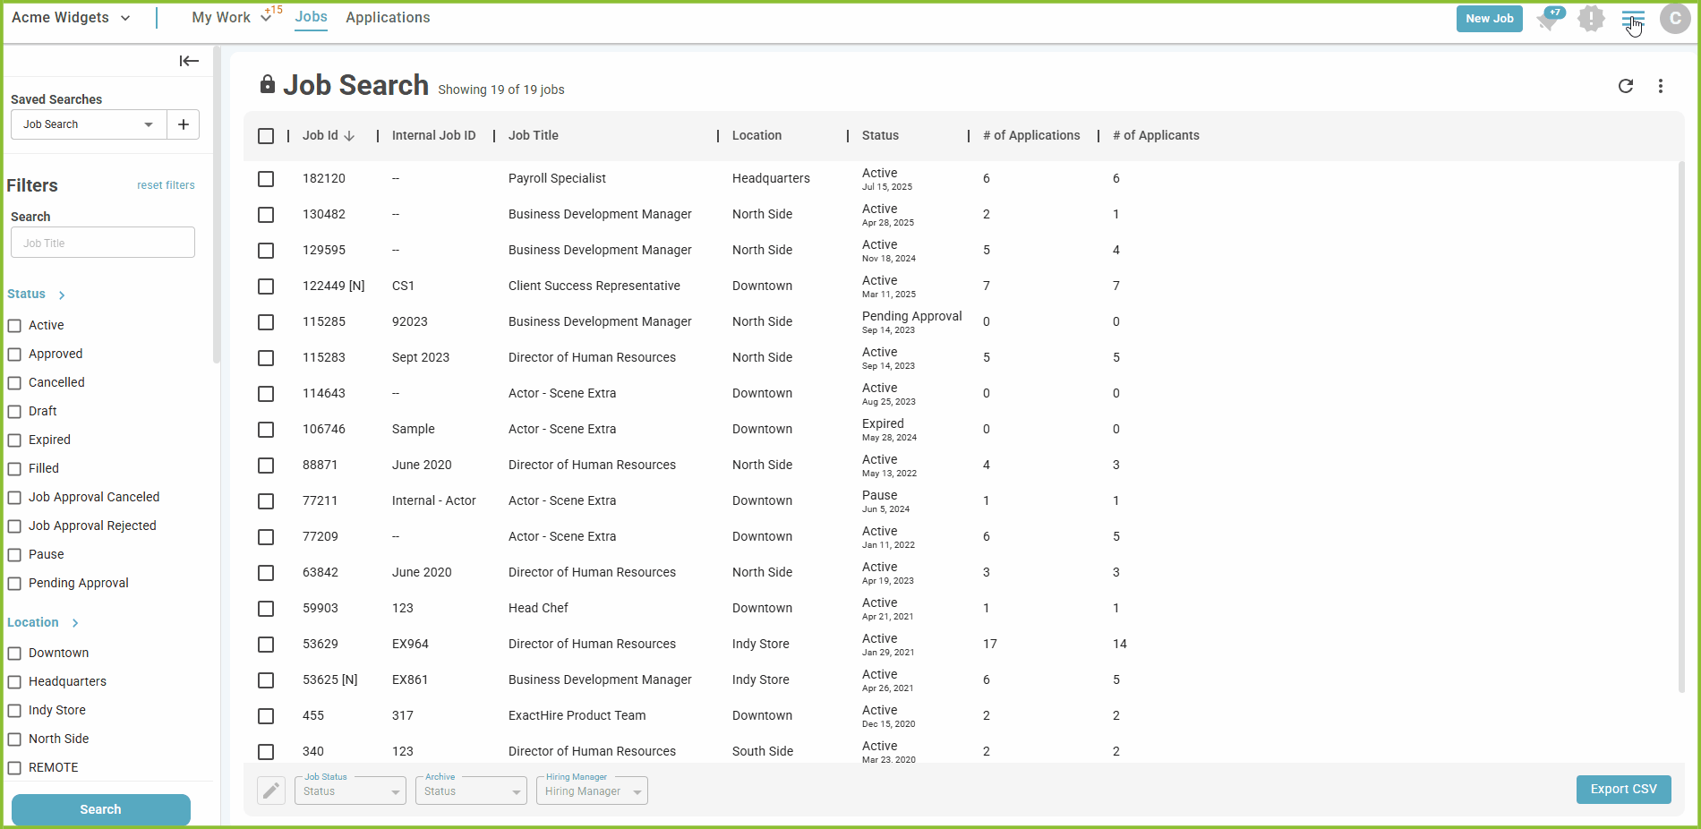This screenshot has width=1701, height=829.
Task: Open the Saved Searches Job Search dropdown
Action: pos(89,124)
